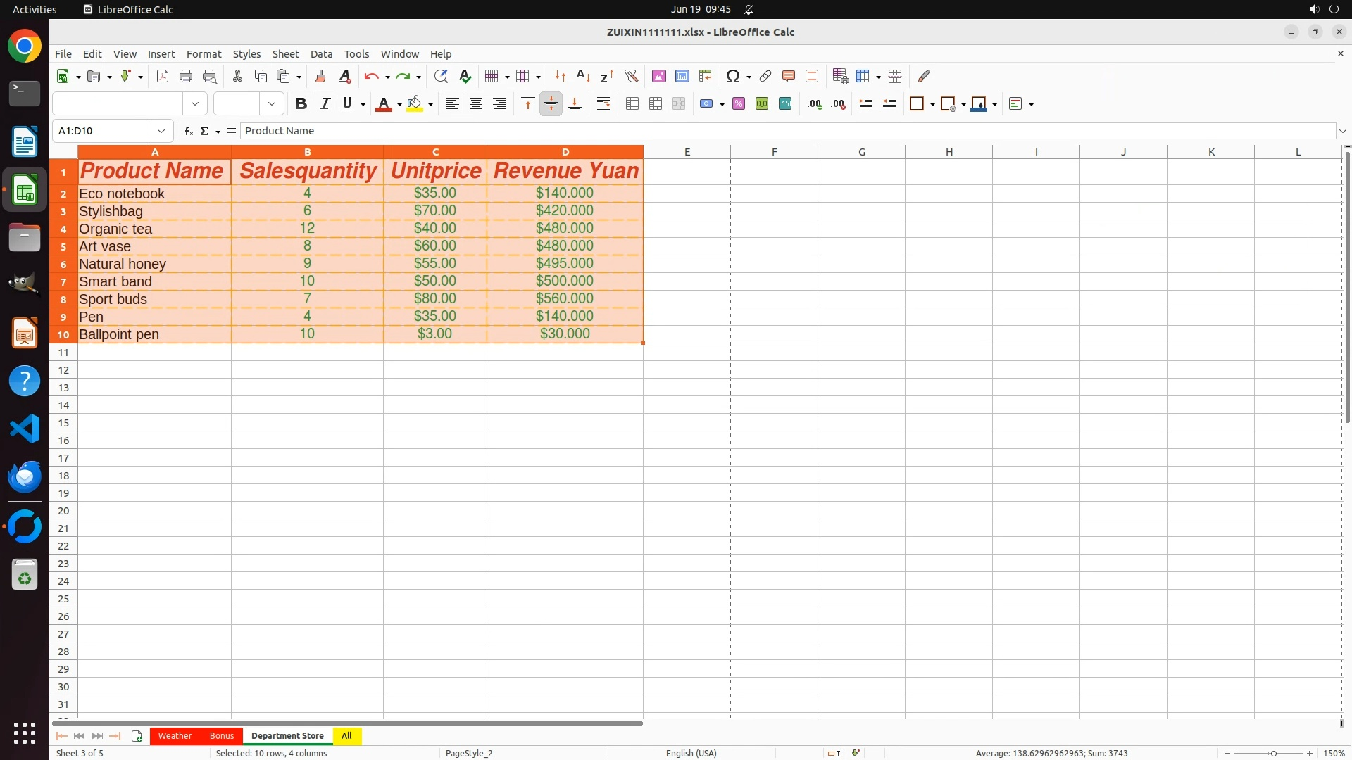Viewport: 1352px width, 760px height.
Task: Toggle Bold formatting
Action: click(301, 103)
